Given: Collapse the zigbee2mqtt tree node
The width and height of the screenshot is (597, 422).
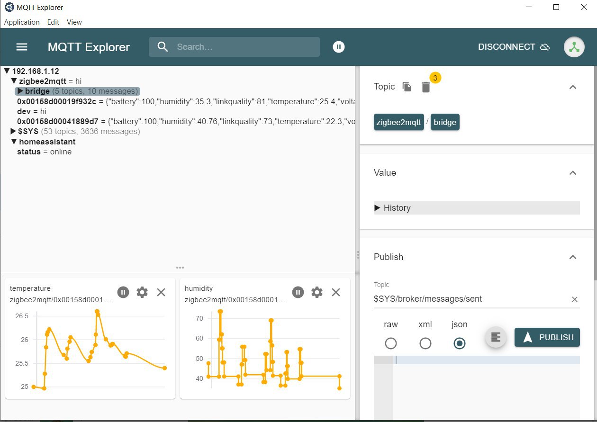Looking at the screenshot, I should point(14,81).
